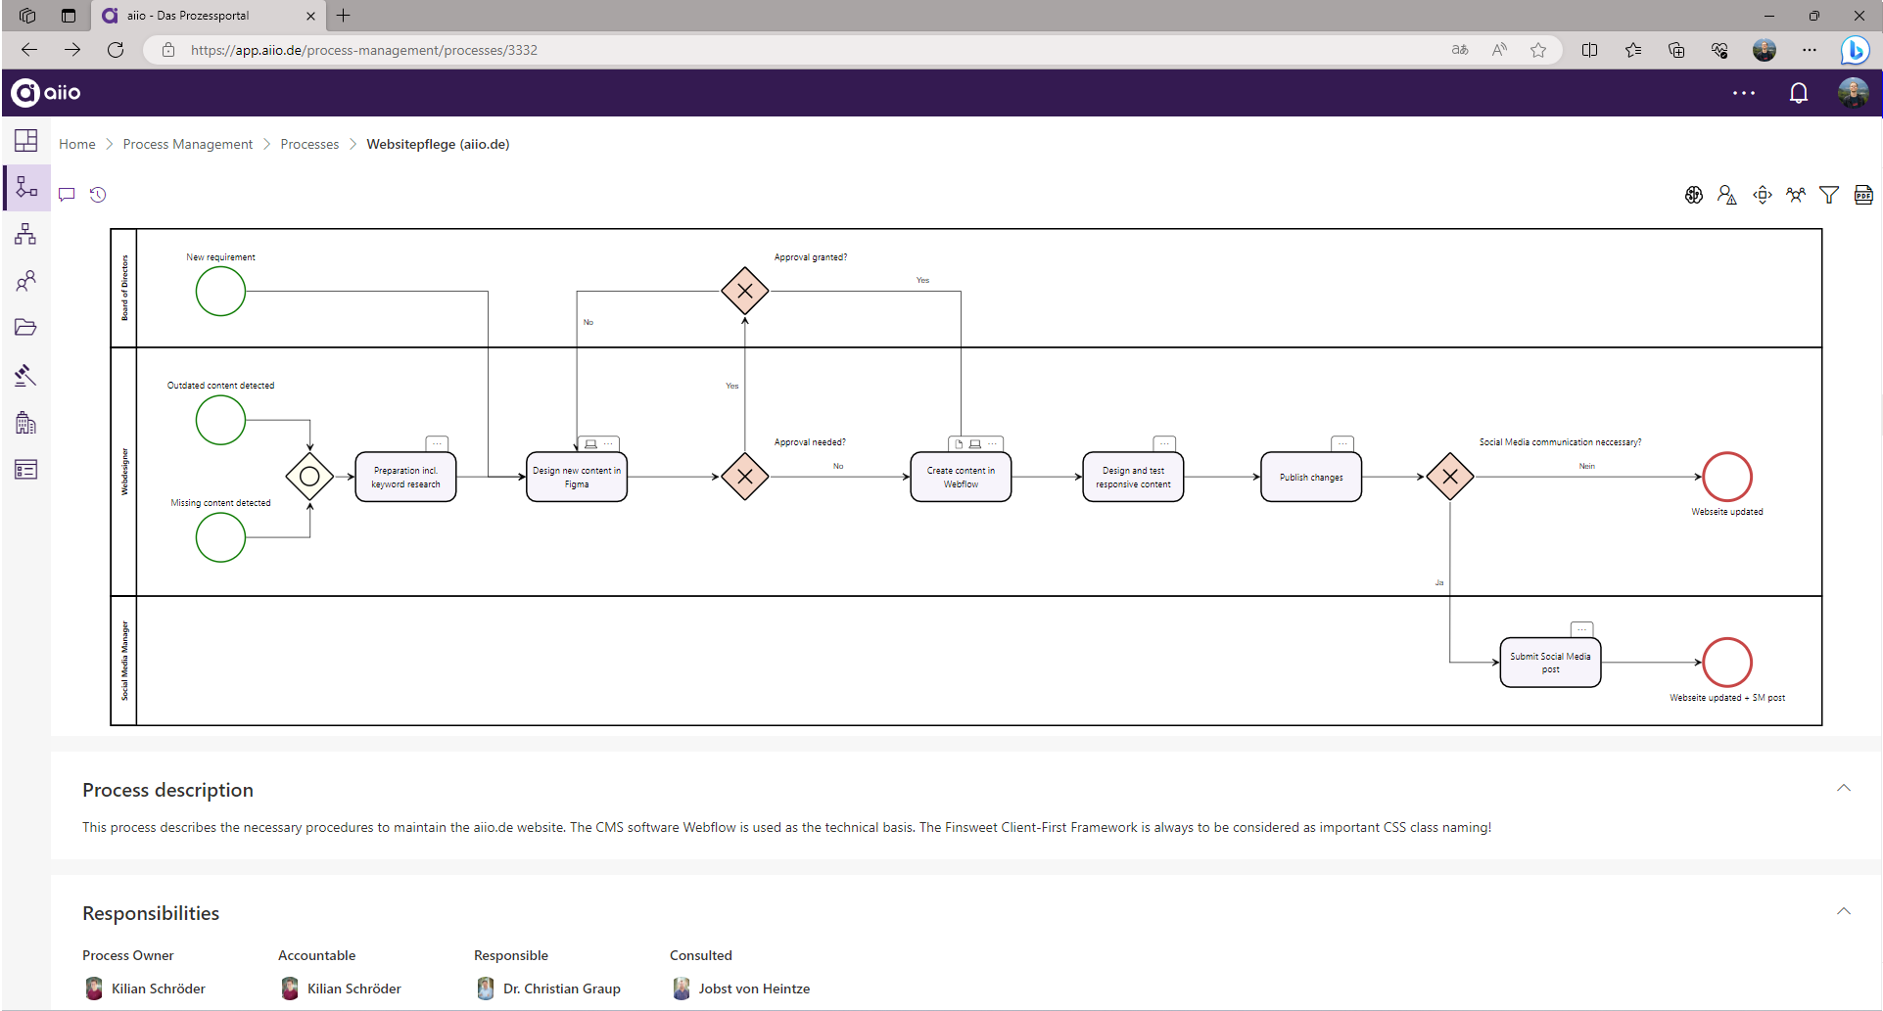The height and width of the screenshot is (1011, 1883).
Task: Open options on Submit Social Media post task
Action: (x=1583, y=628)
